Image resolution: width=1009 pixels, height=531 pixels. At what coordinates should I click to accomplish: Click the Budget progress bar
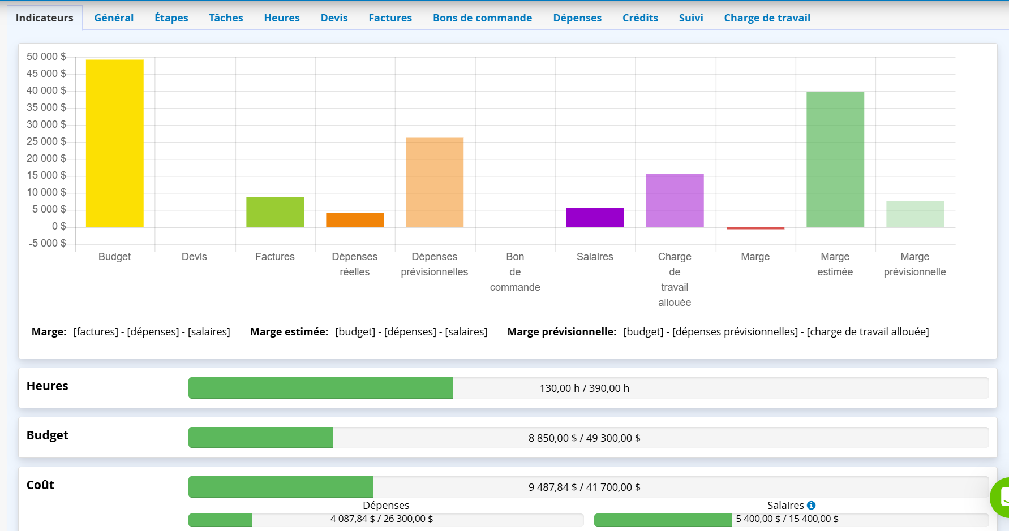point(589,438)
